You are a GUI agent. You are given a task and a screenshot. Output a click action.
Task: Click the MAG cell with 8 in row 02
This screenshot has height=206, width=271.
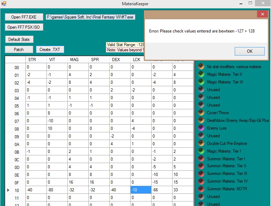[x=78, y=82]
